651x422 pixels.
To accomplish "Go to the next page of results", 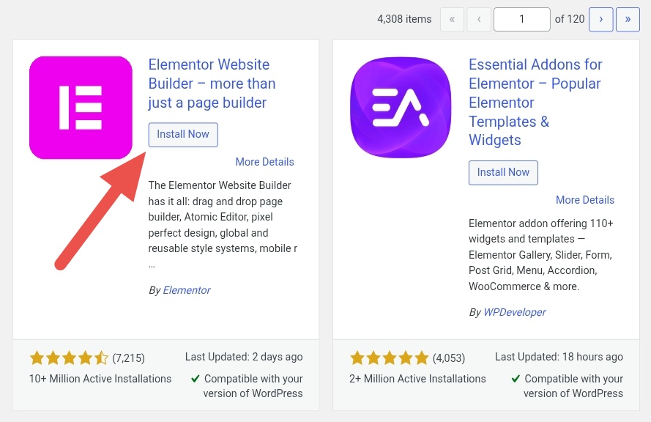I will point(600,19).
